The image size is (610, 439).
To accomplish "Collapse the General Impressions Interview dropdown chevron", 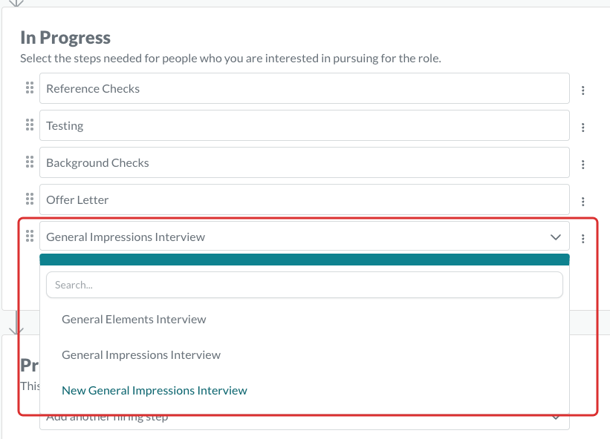I will [556, 237].
